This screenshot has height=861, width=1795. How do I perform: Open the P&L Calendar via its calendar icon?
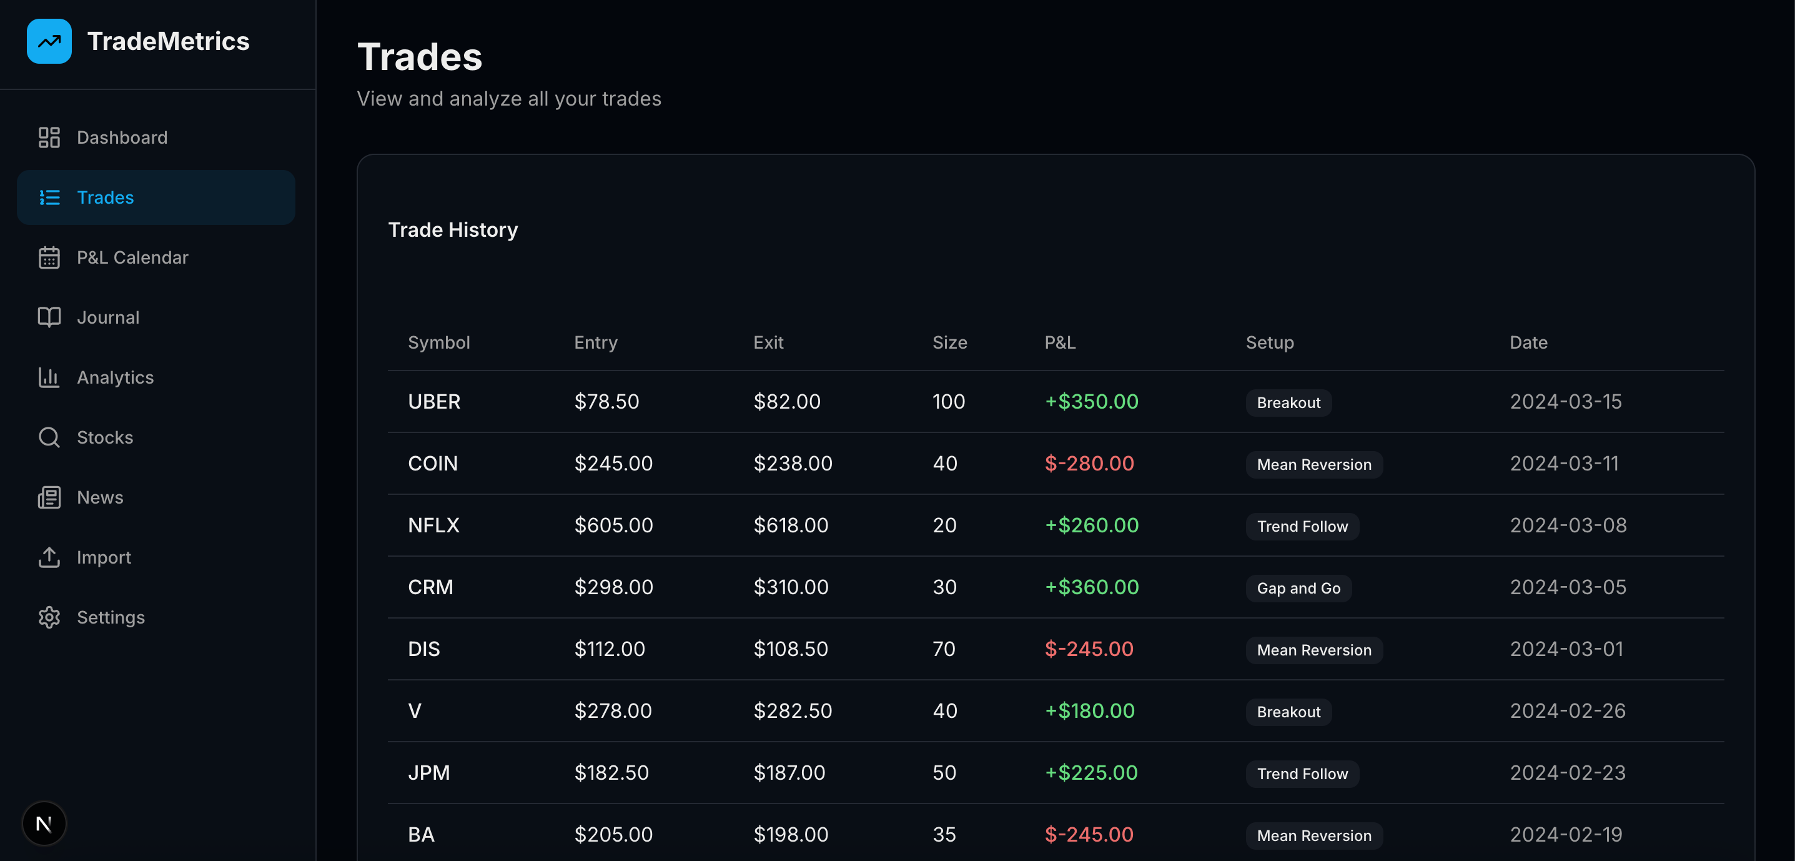[49, 257]
